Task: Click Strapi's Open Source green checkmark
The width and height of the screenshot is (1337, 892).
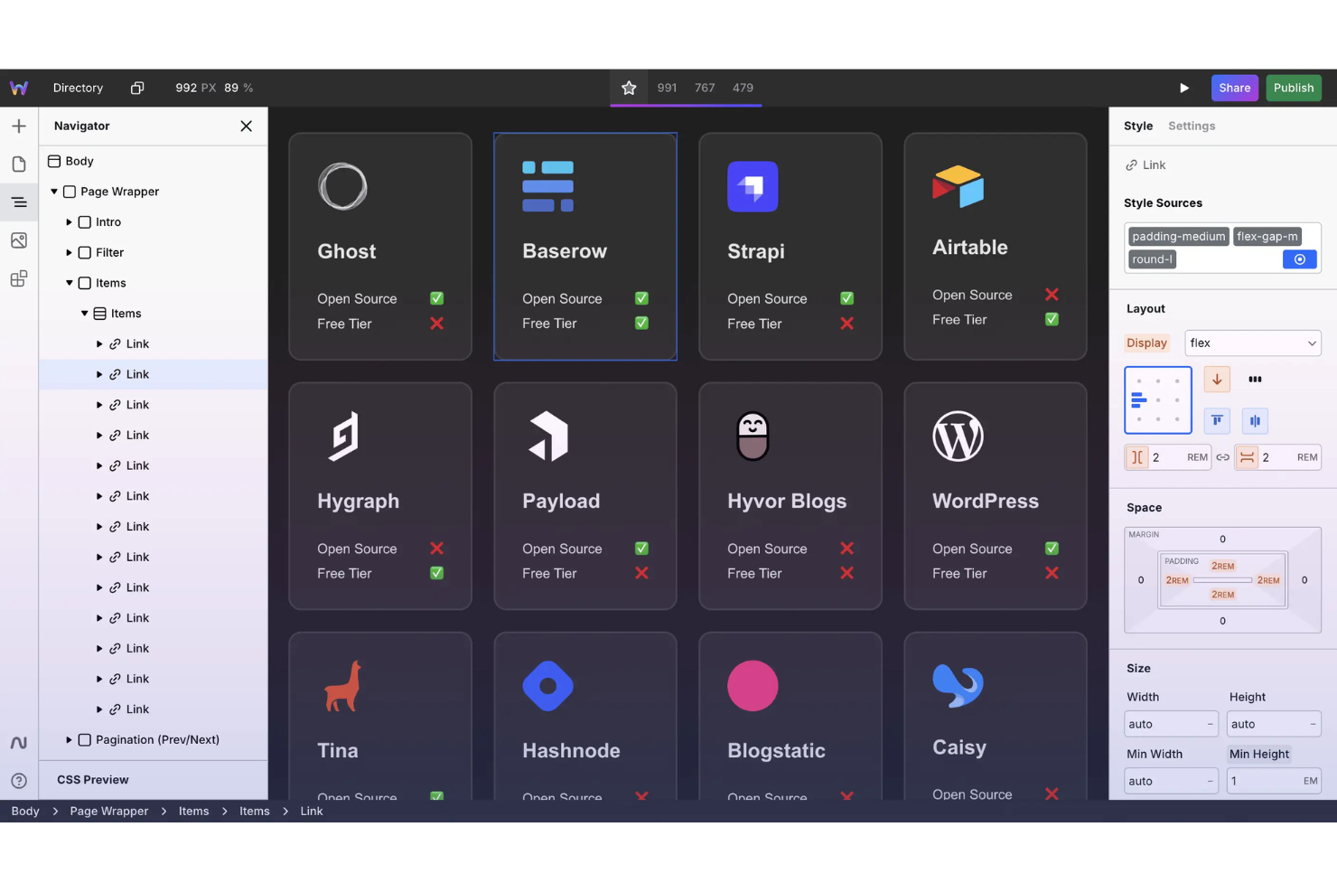Action: 846,298
